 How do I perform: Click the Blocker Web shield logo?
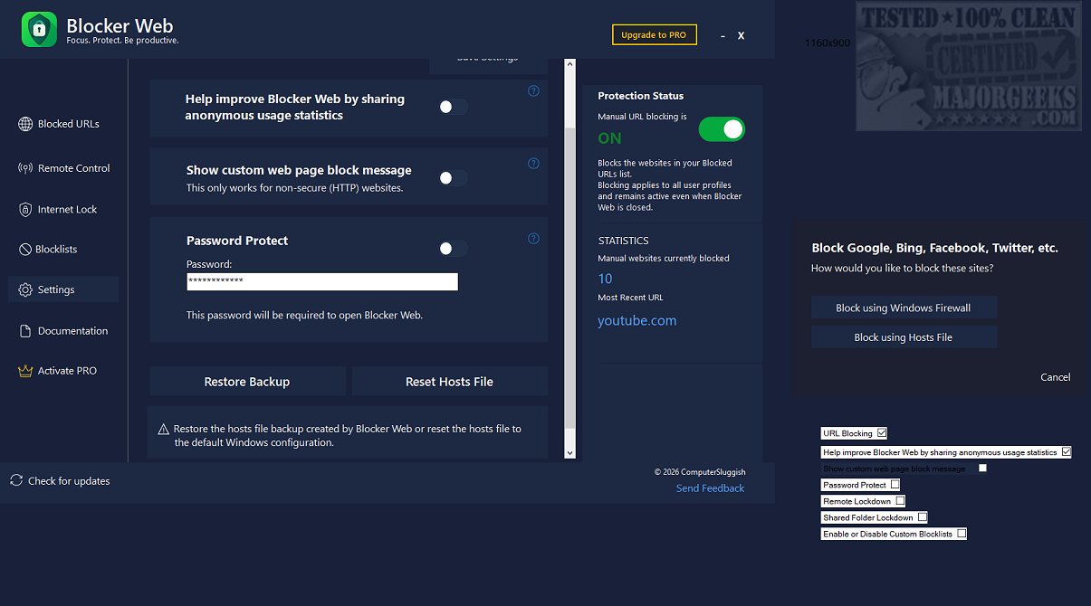[x=39, y=29]
